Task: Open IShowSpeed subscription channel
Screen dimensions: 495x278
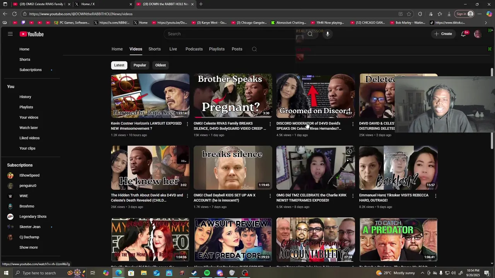Action: [29, 175]
